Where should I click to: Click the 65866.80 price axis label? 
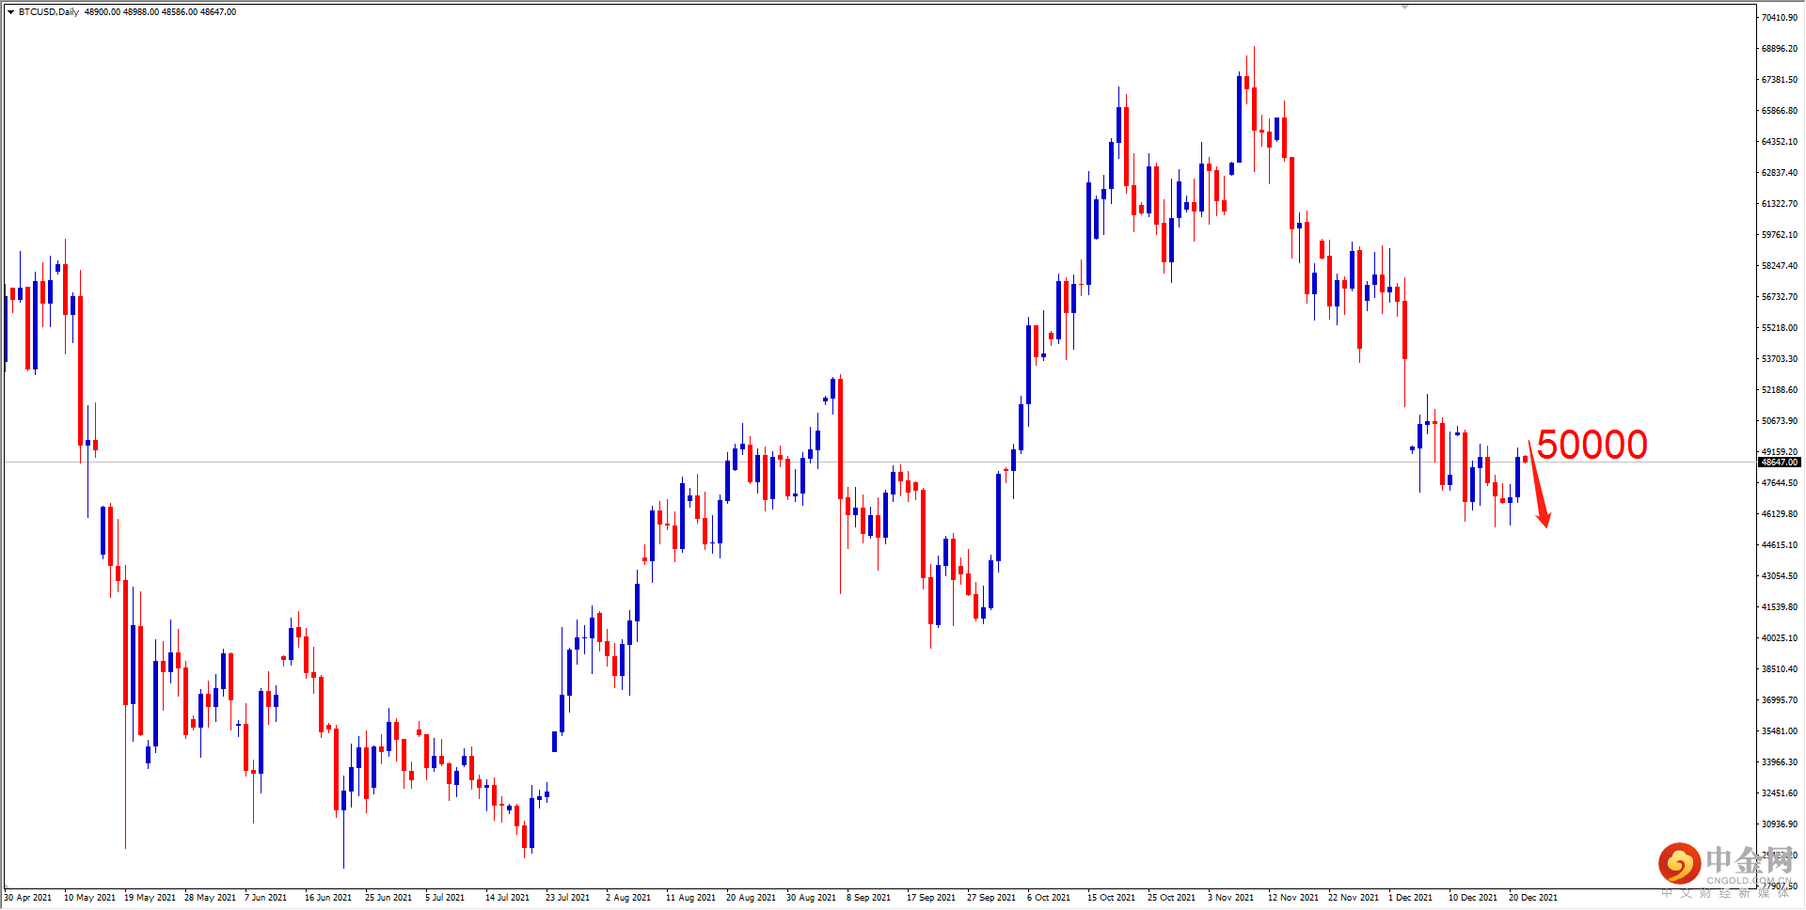tap(1780, 111)
